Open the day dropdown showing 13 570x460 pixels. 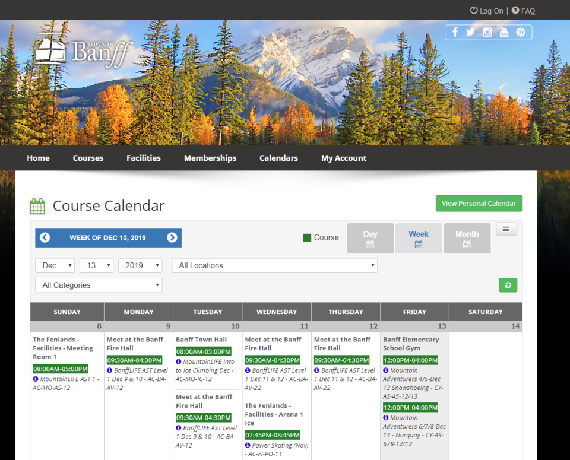pos(97,265)
